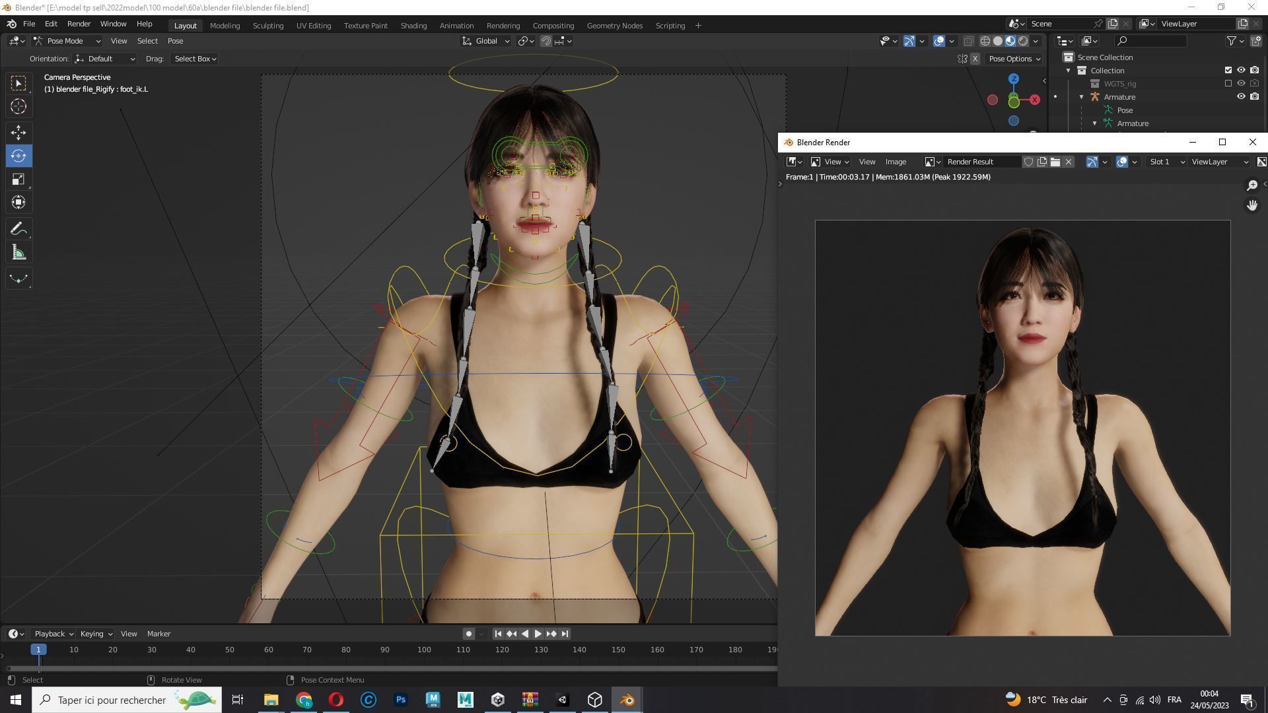Open the Render menu

coord(79,24)
